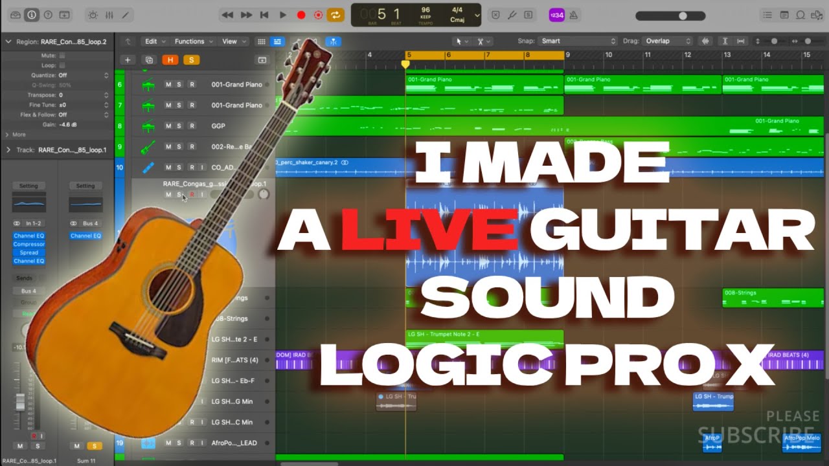This screenshot has width=829, height=466.
Task: Click the Replace mode X icon
Action: point(495,14)
